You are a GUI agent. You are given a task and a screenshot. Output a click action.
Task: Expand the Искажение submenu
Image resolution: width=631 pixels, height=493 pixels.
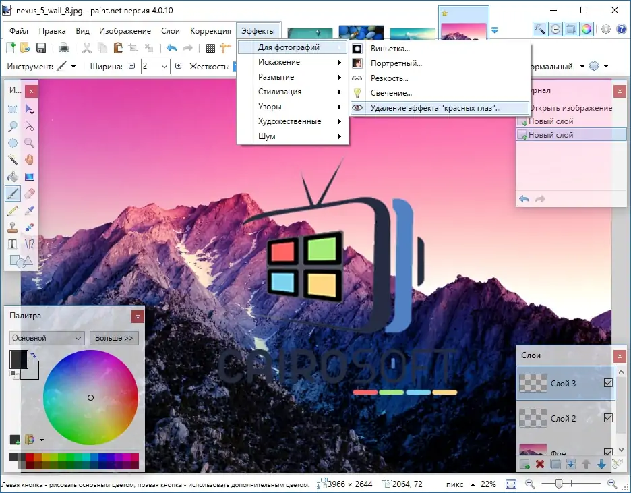pos(293,62)
